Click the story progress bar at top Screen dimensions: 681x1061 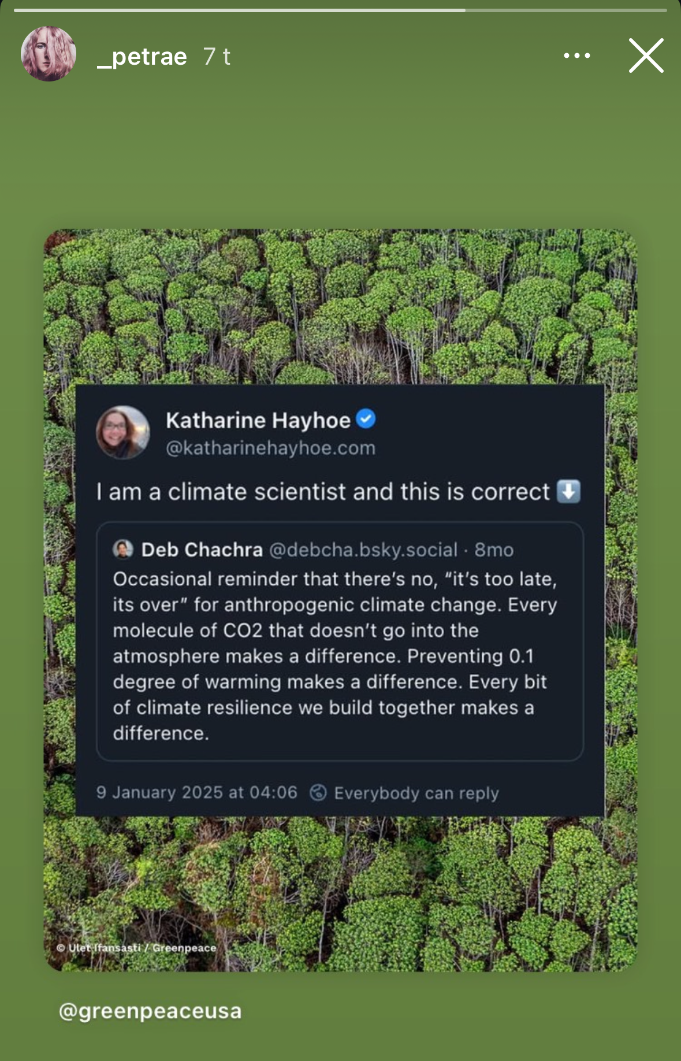pos(340,10)
